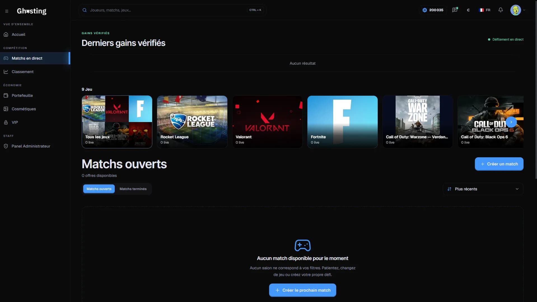Click the '0 offres disponibles' text
The height and width of the screenshot is (302, 537).
99,175
